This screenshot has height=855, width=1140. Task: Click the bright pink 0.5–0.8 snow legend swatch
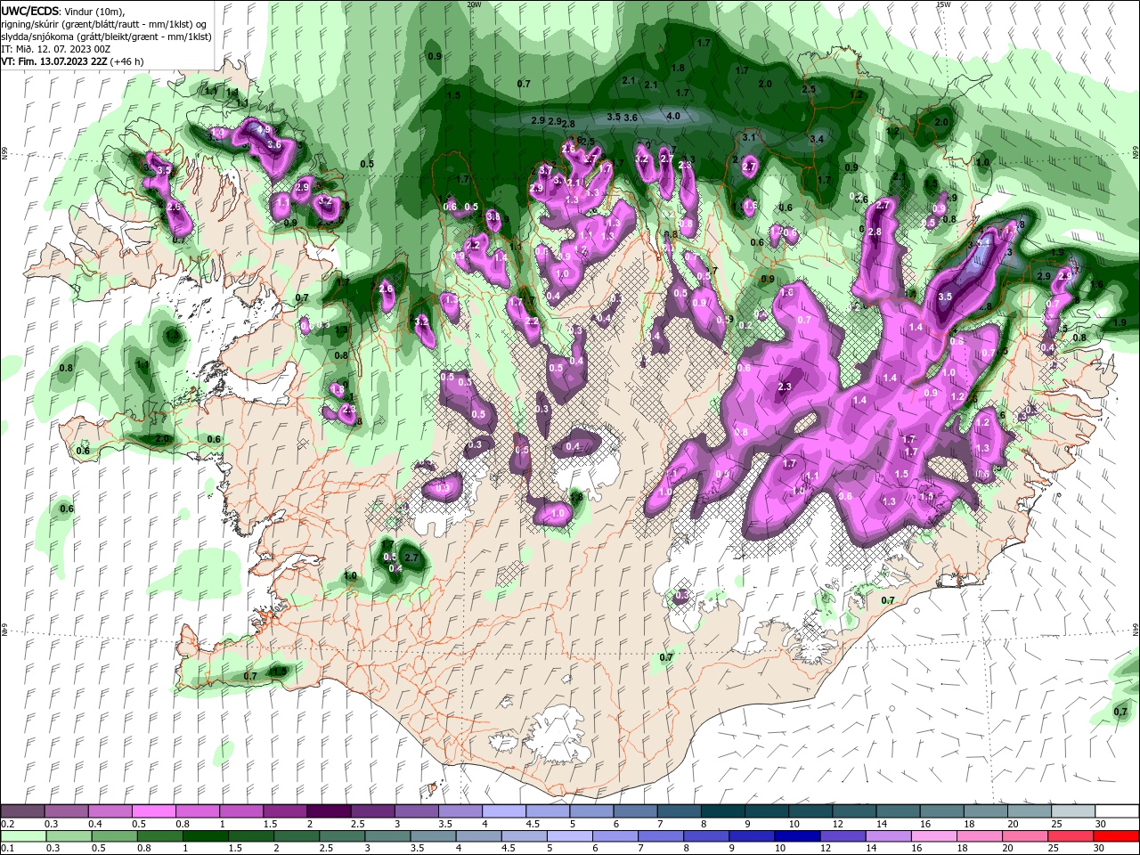pyautogui.click(x=154, y=811)
